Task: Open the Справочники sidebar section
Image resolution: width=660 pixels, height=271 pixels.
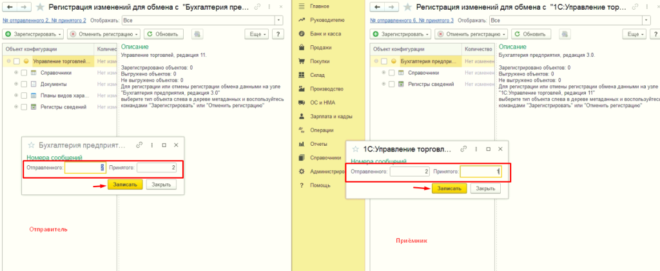Action: pos(325,157)
